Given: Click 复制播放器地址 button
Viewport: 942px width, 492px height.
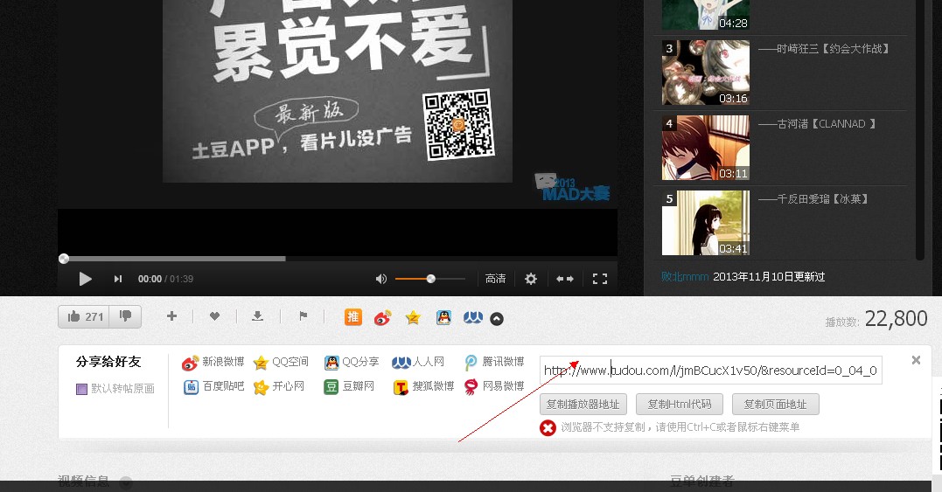Looking at the screenshot, I should coord(583,405).
